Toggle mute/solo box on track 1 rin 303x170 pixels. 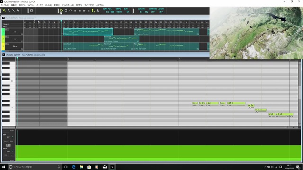pos(7,30)
